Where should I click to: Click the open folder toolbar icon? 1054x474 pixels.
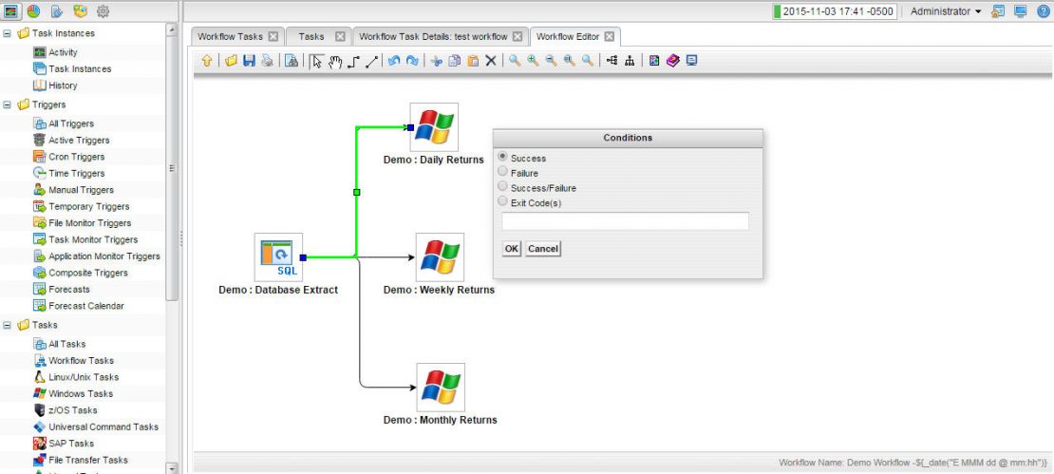[x=232, y=61]
